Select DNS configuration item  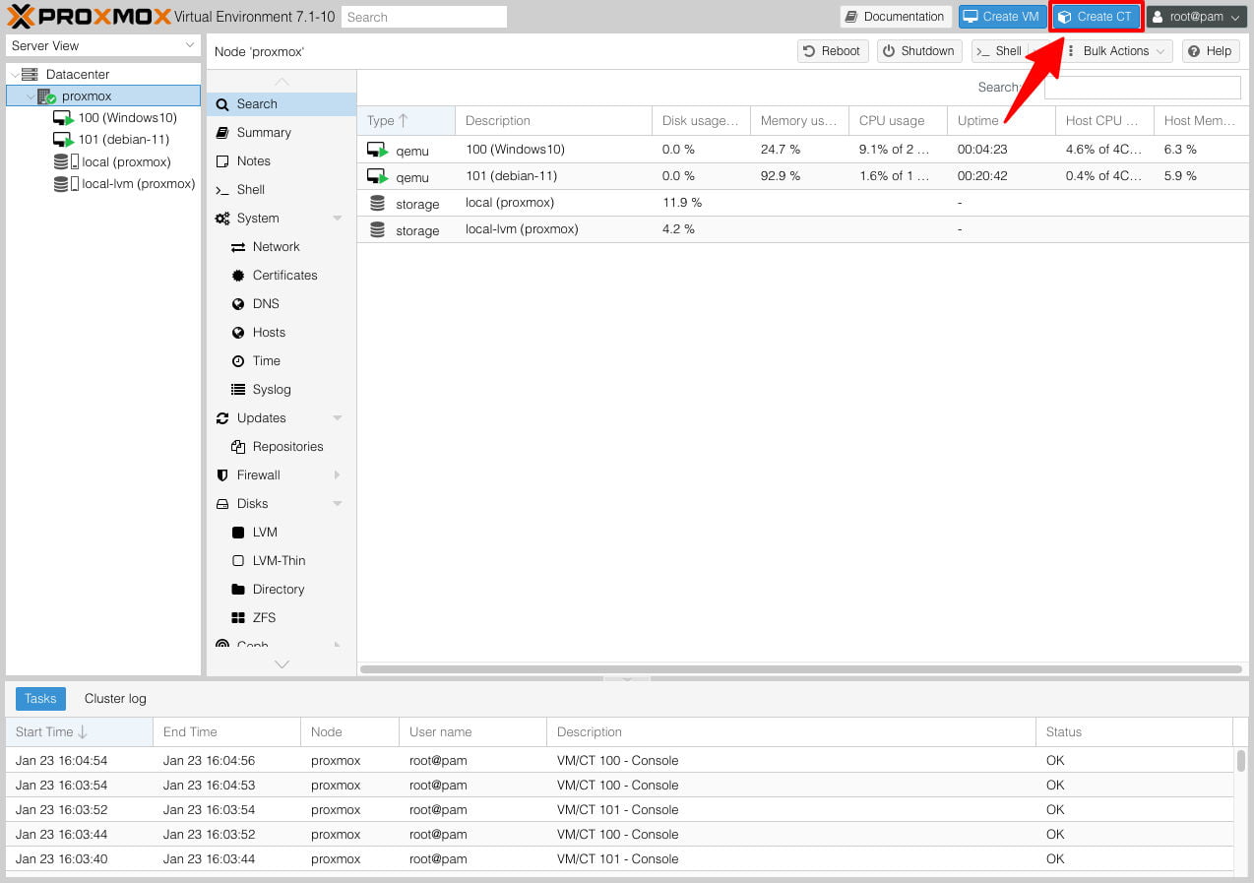pyautogui.click(x=266, y=304)
